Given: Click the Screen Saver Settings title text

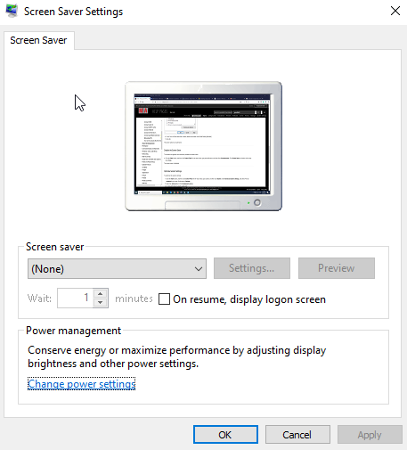Looking at the screenshot, I should pyautogui.click(x=73, y=12).
